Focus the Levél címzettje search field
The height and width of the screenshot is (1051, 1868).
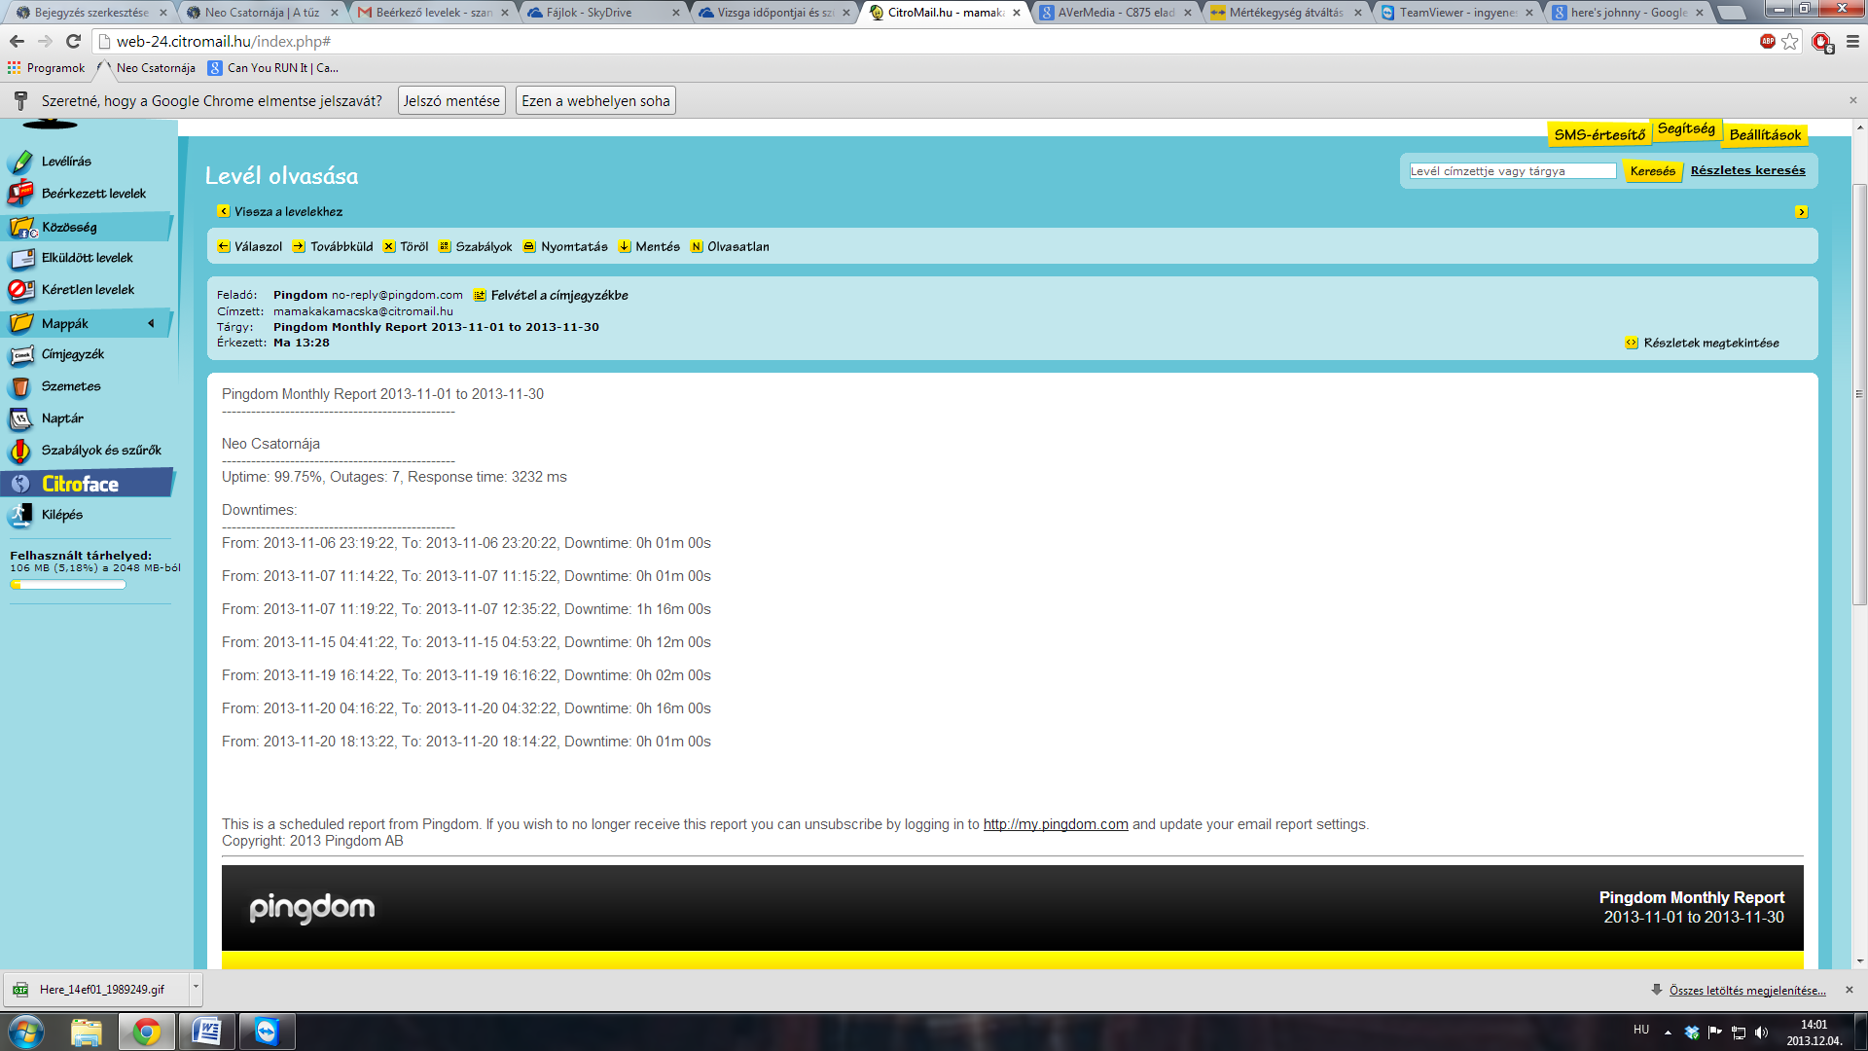pos(1512,171)
